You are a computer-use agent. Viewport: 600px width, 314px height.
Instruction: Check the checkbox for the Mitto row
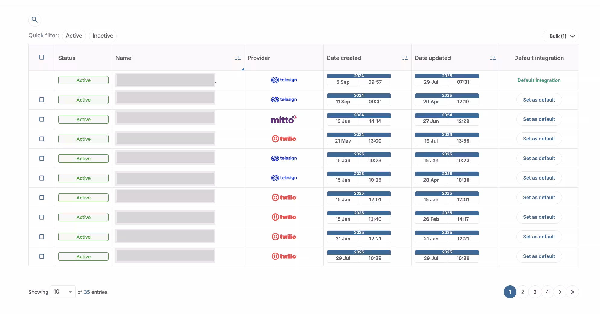[42, 119]
